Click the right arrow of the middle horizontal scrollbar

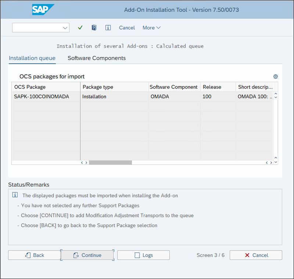[x=86, y=163]
